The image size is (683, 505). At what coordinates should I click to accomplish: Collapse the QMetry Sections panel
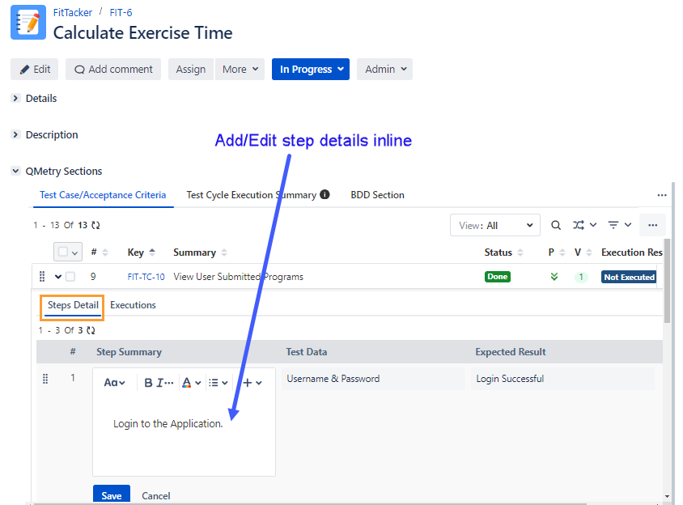click(x=15, y=171)
